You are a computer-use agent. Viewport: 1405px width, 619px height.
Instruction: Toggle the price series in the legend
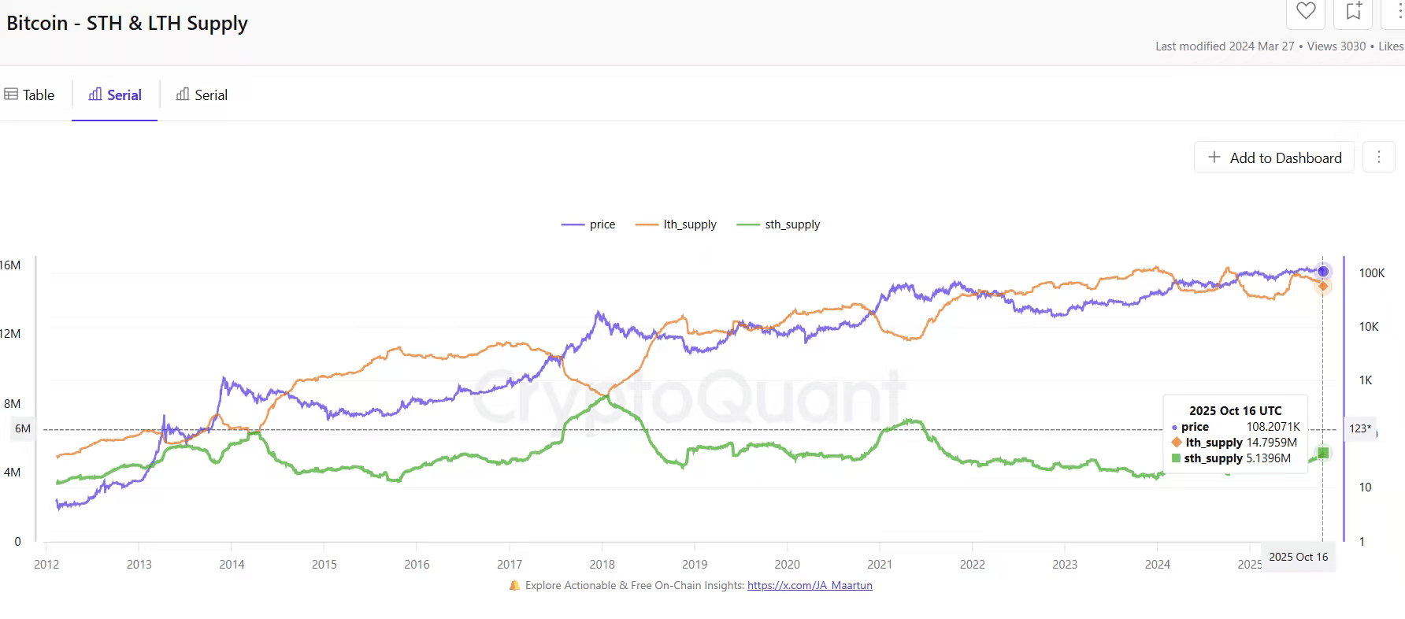588,224
